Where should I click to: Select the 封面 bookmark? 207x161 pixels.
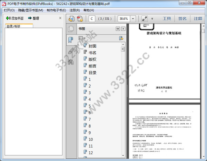pos(92,46)
